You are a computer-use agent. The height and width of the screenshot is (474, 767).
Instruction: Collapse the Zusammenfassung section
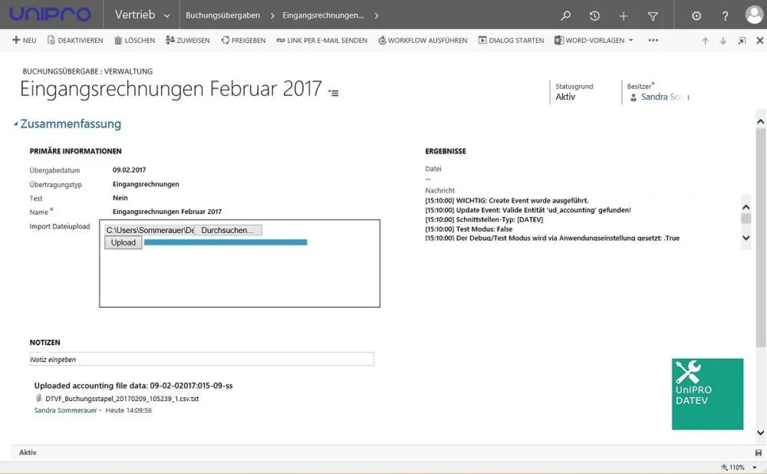(15, 124)
